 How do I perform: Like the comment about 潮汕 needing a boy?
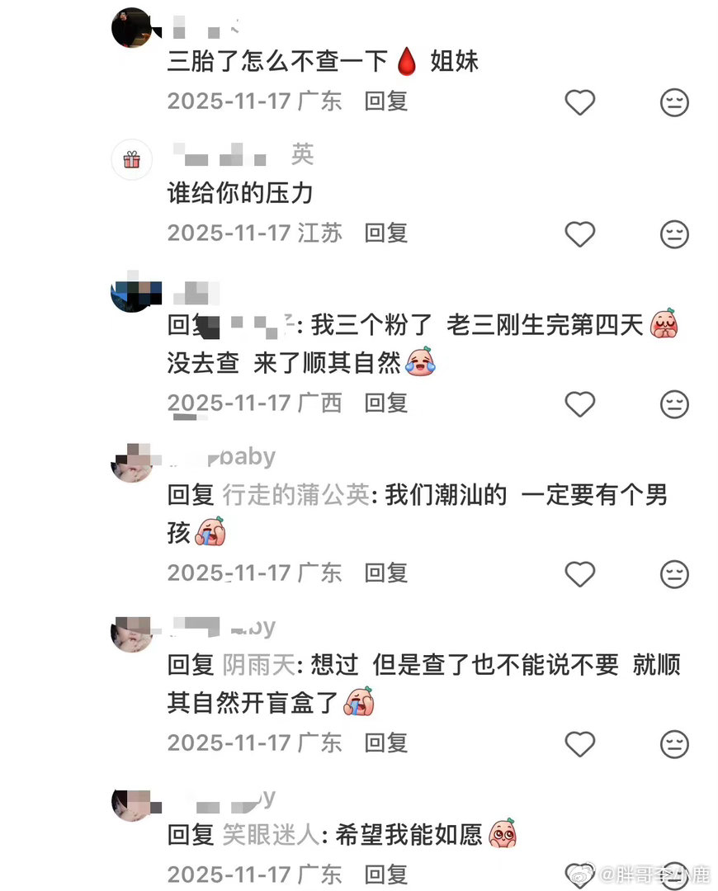click(579, 574)
